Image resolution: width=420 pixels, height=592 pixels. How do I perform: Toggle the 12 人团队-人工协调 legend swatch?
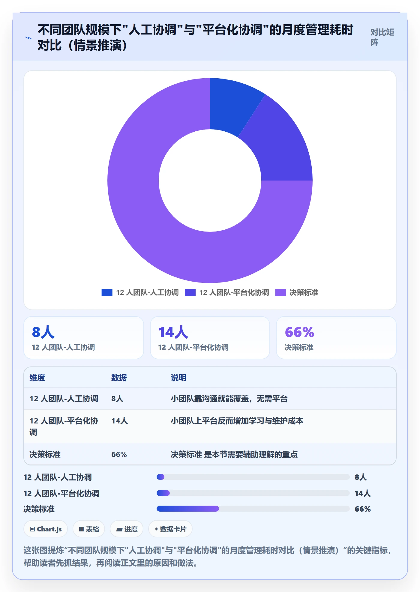107,292
